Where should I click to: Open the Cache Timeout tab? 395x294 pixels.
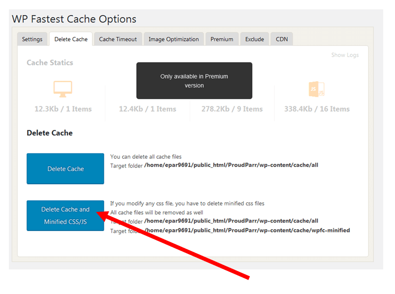tap(118, 39)
